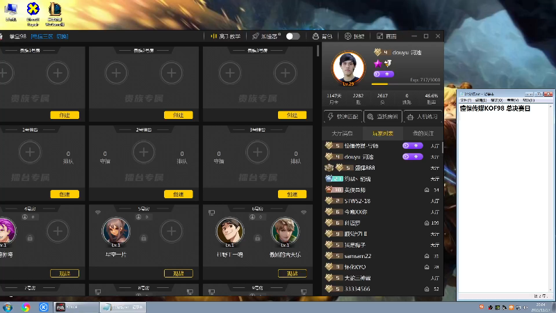The width and height of the screenshot is (556, 313).
Task: Click the purple star badge under profile name
Action: (377, 63)
